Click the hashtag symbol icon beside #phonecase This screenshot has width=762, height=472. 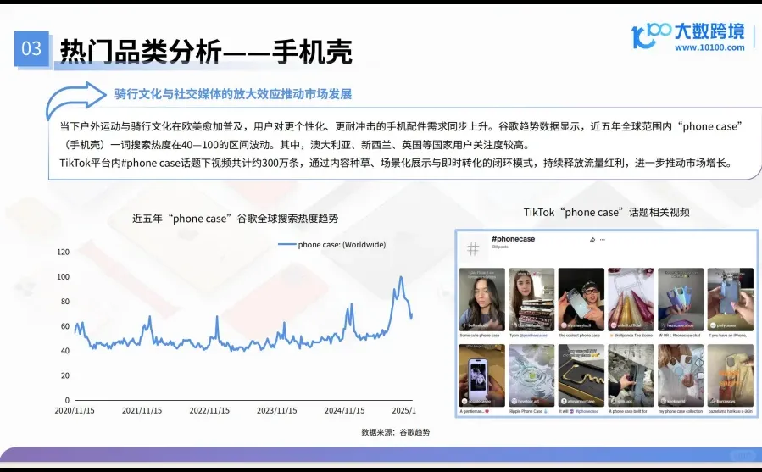[x=473, y=248]
